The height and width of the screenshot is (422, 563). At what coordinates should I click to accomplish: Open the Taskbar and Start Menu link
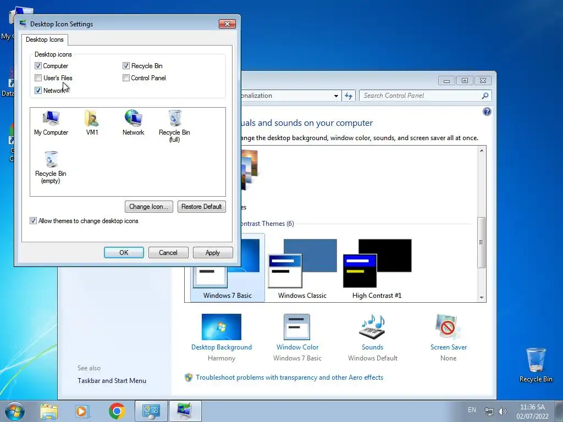coord(112,381)
